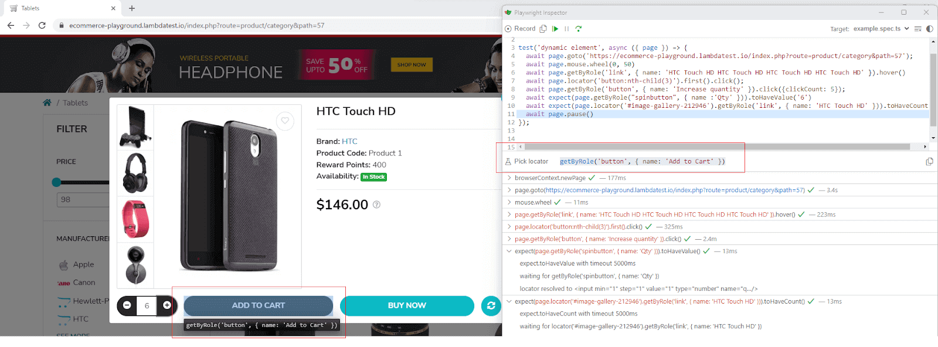Select the pink fitness band thumbnail
This screenshot has height=347, width=938.
[x=135, y=219]
